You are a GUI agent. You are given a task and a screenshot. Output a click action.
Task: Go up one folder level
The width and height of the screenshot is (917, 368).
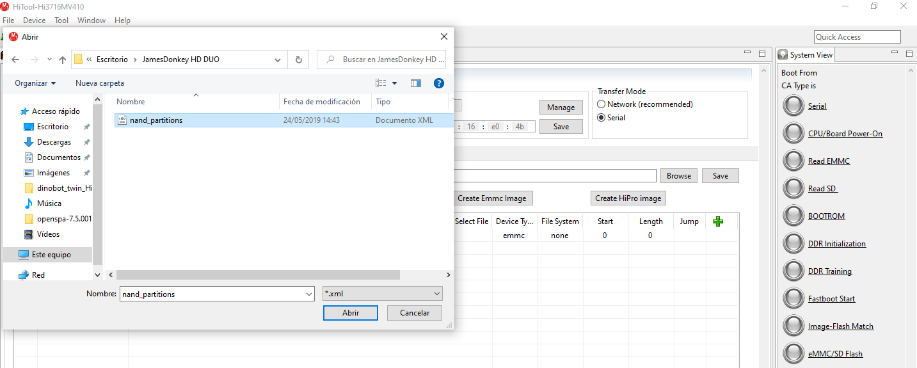pos(63,60)
